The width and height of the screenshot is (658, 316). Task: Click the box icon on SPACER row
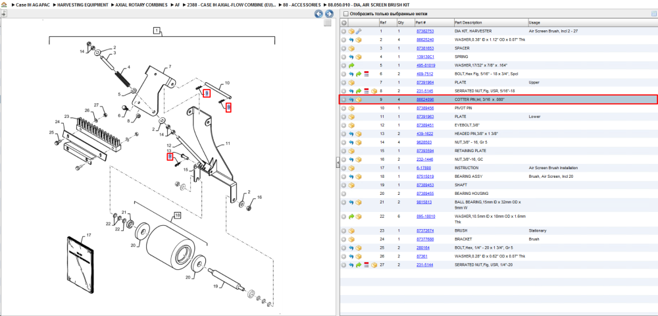[351, 48]
